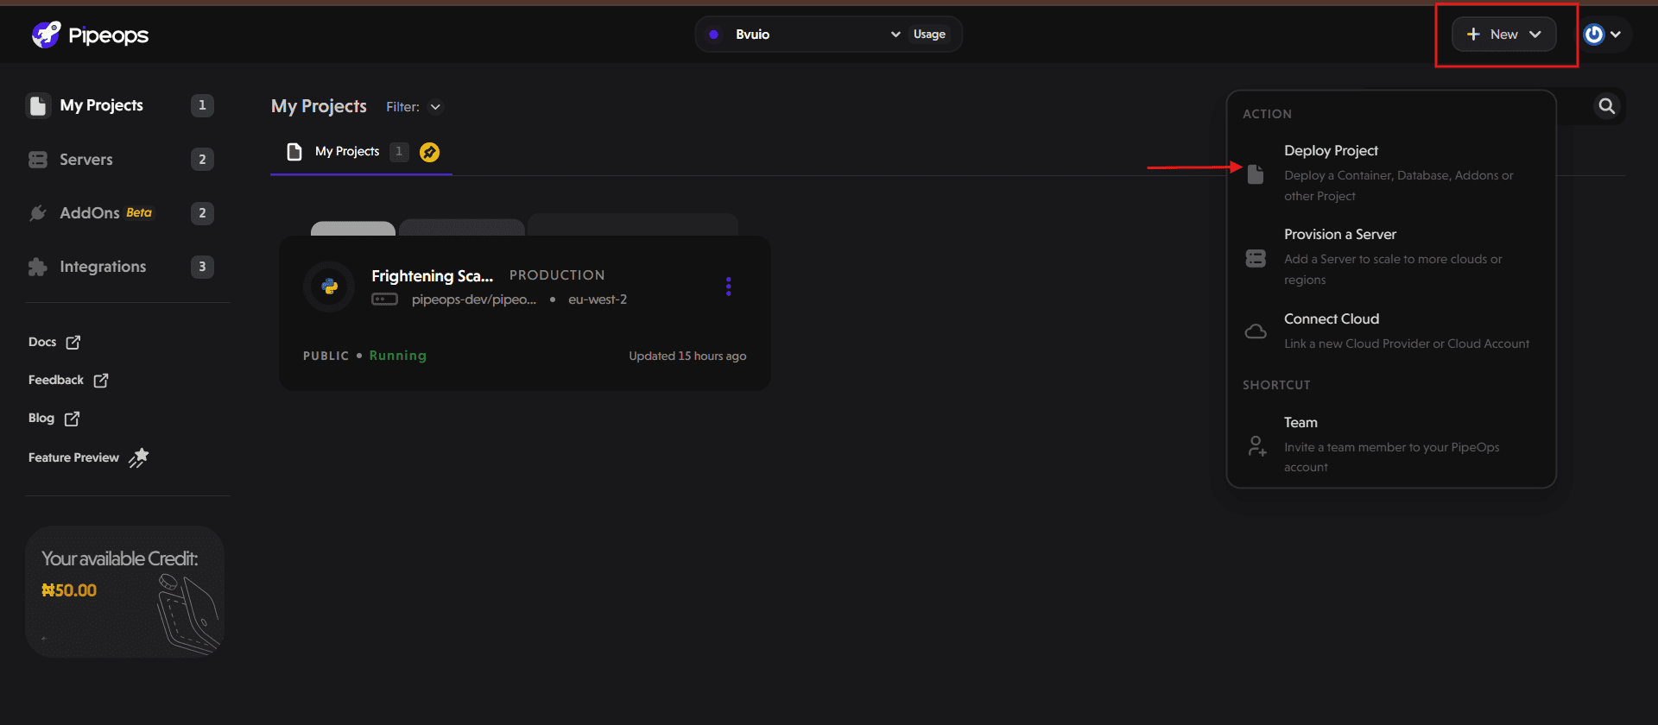Open the project three-dot menu

(729, 287)
